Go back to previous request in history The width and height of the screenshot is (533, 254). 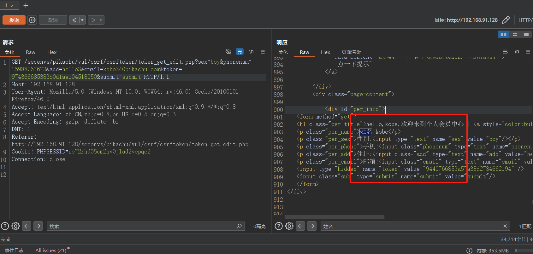pyautogui.click(x=74, y=20)
